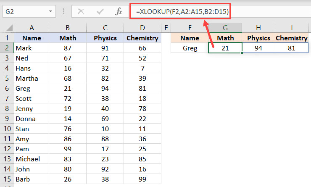
Task: Select cell I2 showing 81
Action: (292, 48)
